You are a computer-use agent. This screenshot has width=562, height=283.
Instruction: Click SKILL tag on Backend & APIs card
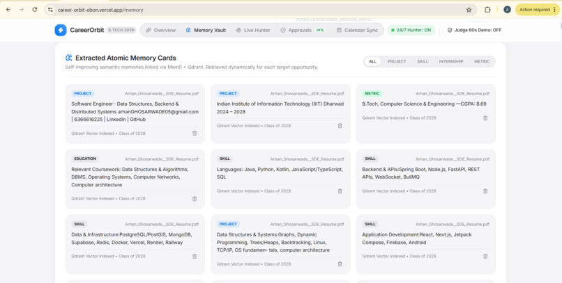(370, 159)
